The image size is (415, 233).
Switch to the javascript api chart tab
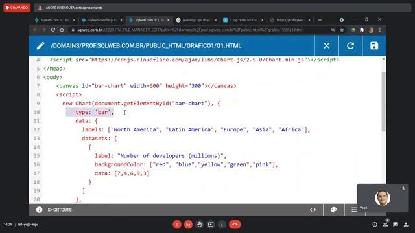click(196, 20)
